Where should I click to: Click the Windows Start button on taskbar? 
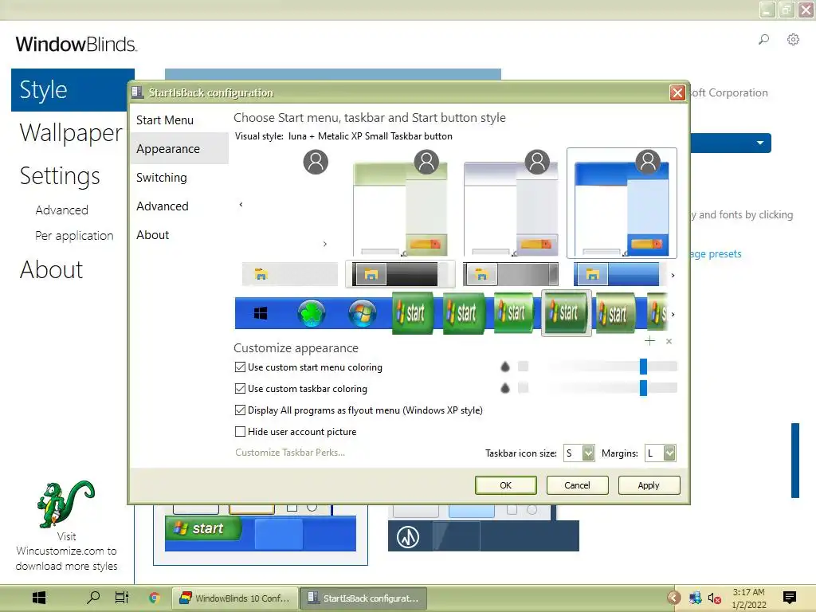pos(39,598)
